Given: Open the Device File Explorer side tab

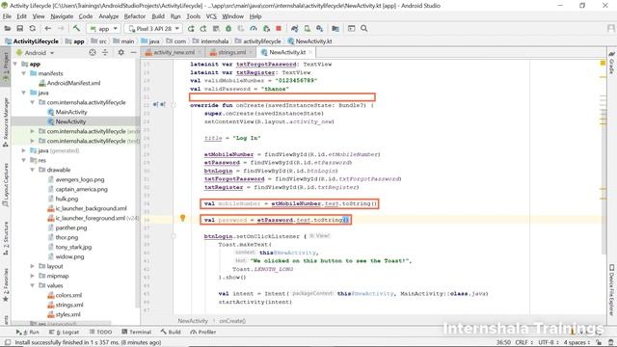Looking at the screenshot, I should pos(611,289).
